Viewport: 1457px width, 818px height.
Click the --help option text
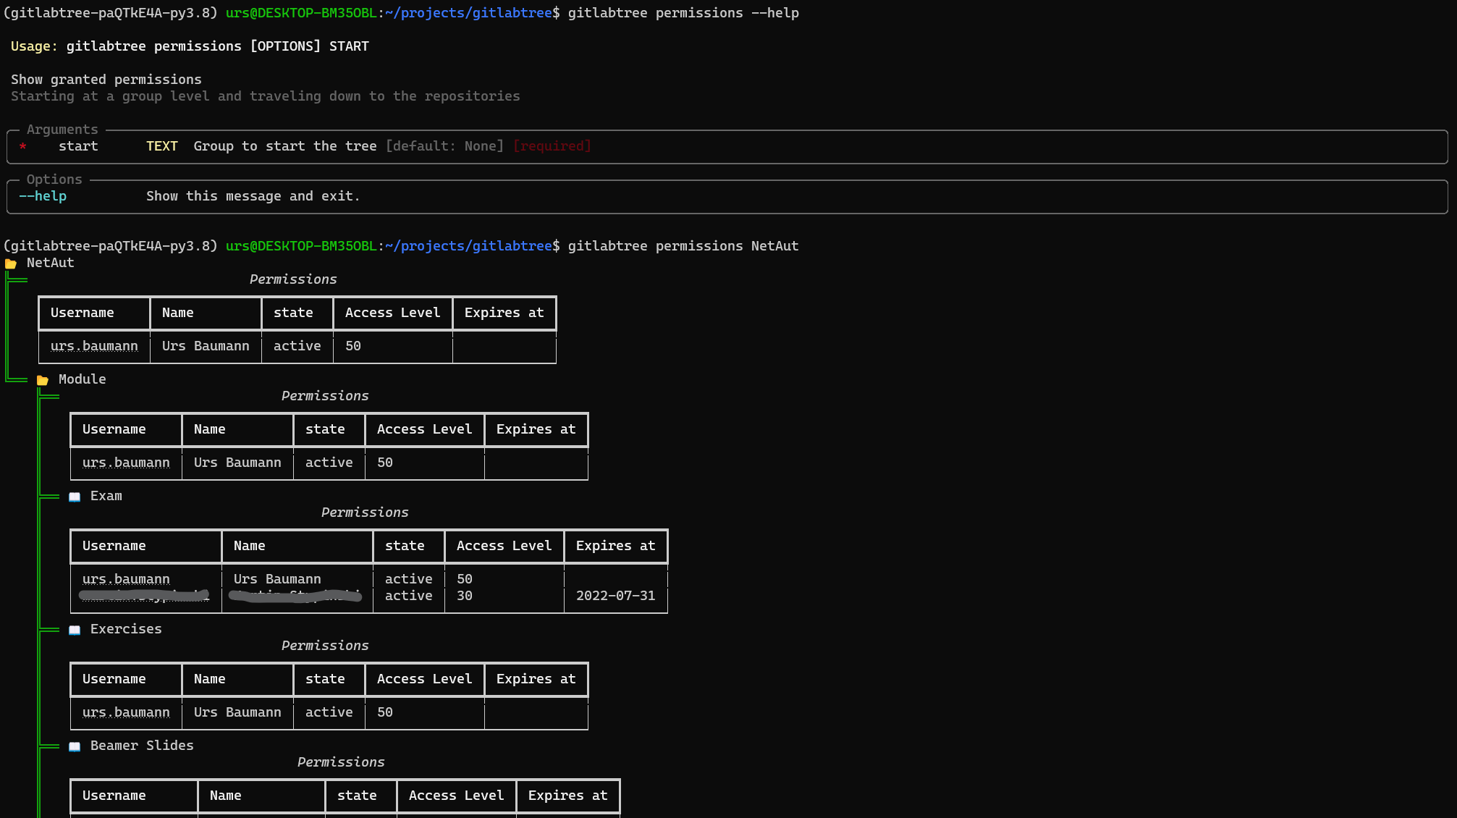pyautogui.click(x=43, y=196)
